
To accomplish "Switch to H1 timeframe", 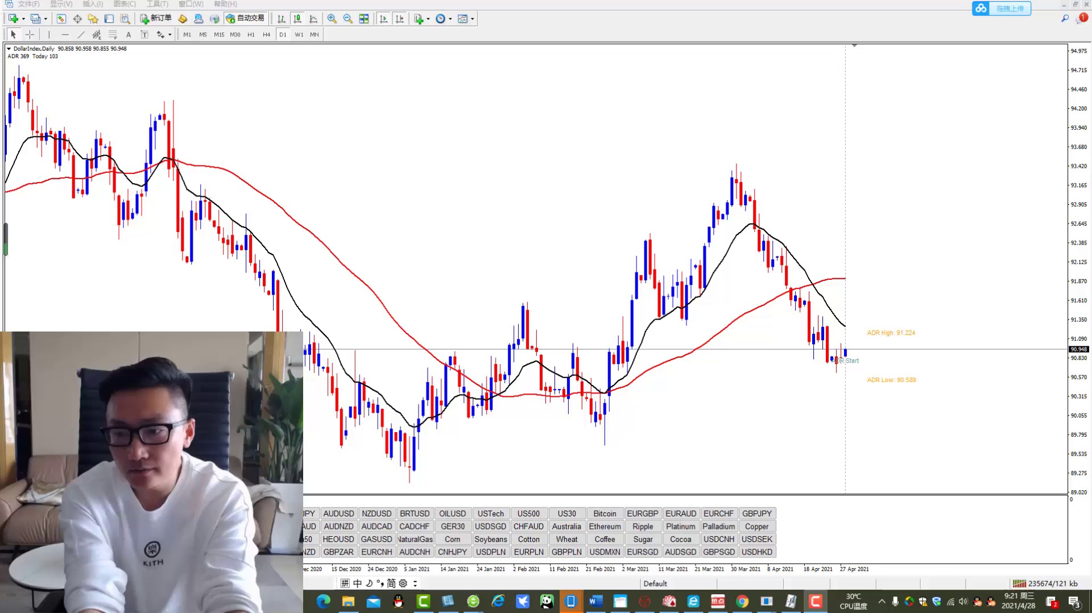I will click(251, 35).
